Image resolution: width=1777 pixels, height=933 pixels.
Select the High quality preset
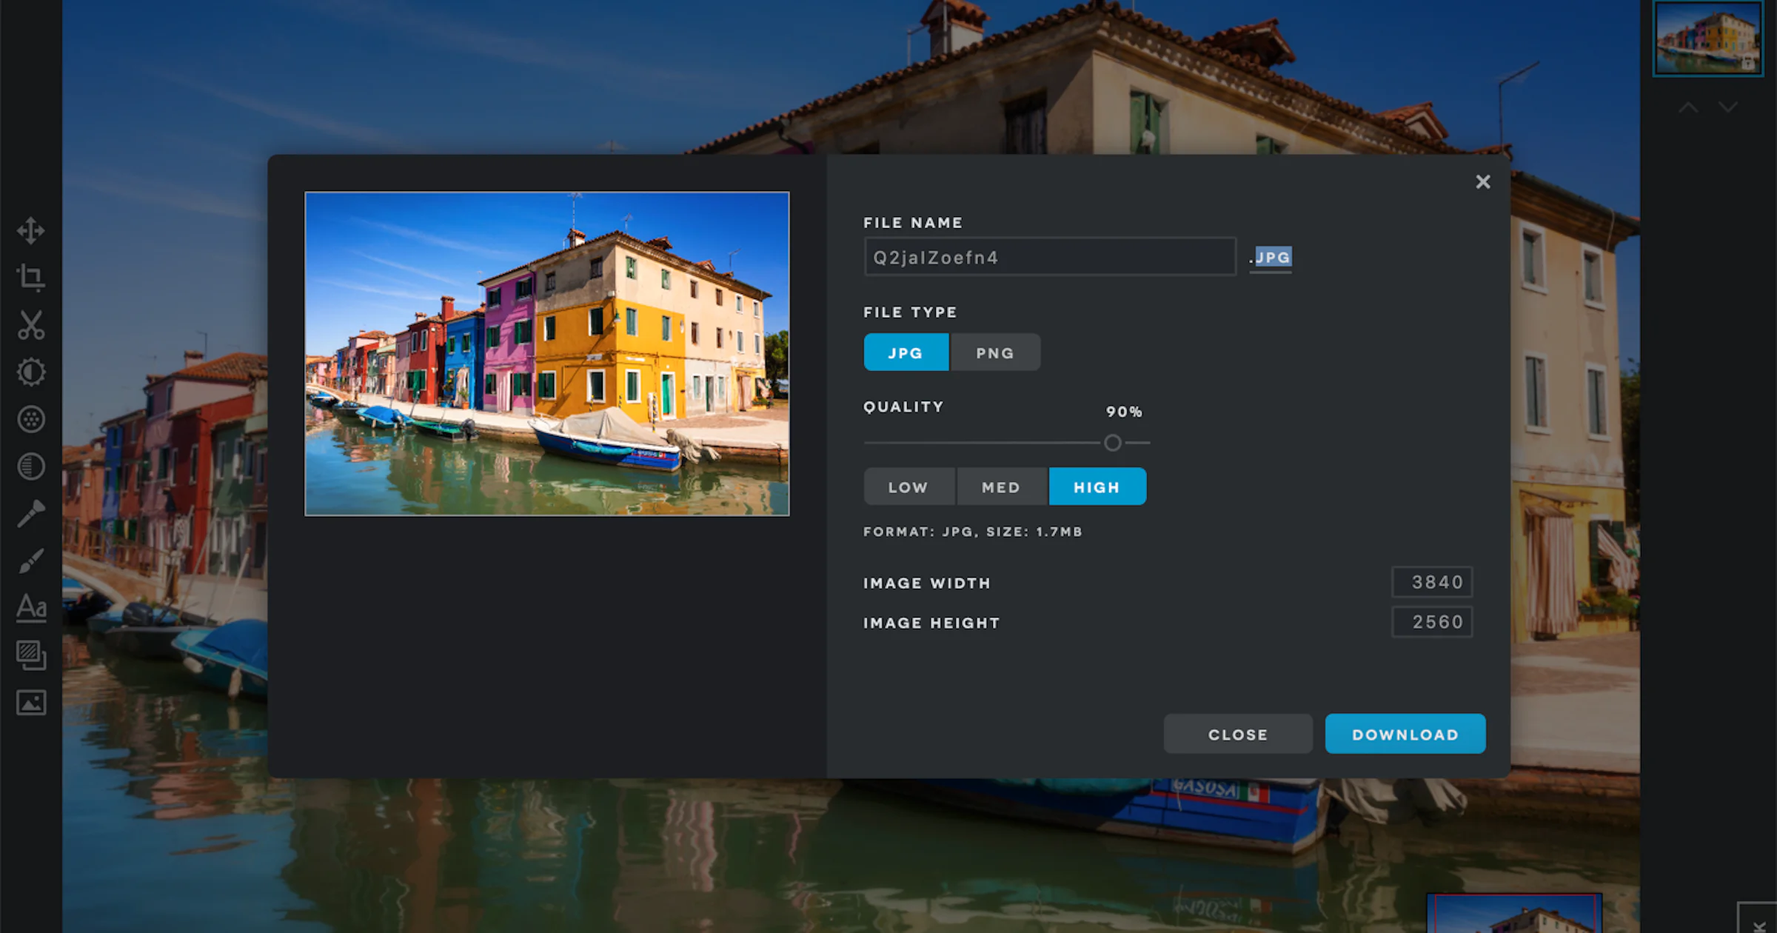coord(1097,486)
